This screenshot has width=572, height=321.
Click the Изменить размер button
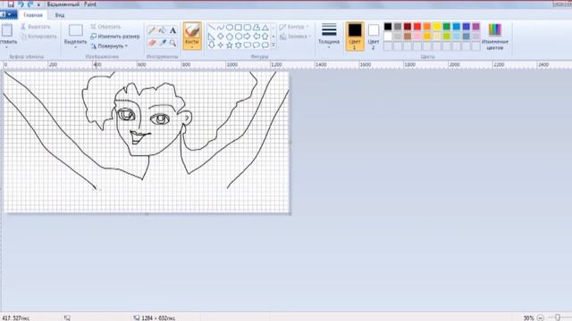(x=115, y=37)
